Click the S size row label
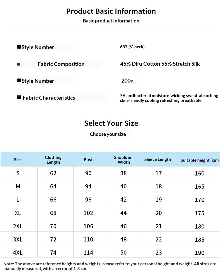222x276 pixels. (x=18, y=173)
